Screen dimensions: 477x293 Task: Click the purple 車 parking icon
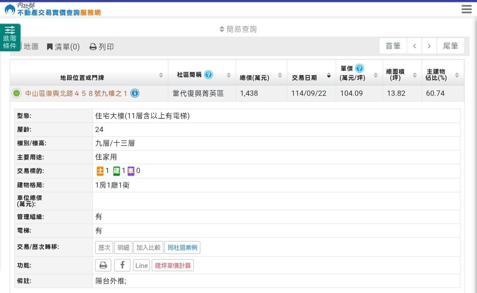pyautogui.click(x=131, y=171)
